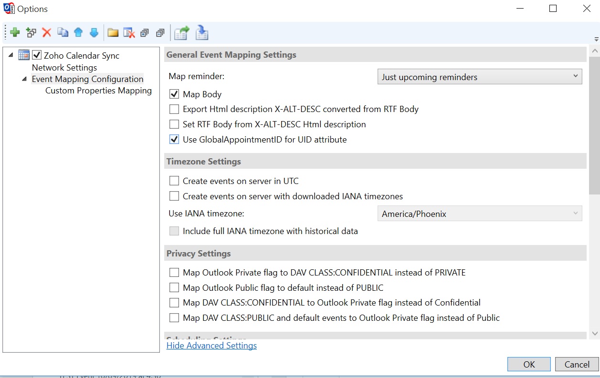Viewport: 600px width, 378px height.
Task: Enable Create events on server in UTC
Action: (174, 181)
